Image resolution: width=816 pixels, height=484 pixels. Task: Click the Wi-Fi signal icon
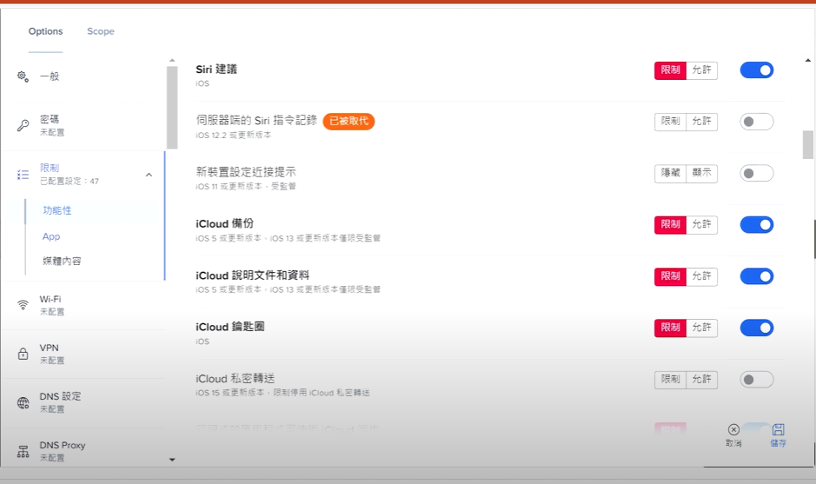click(x=23, y=305)
